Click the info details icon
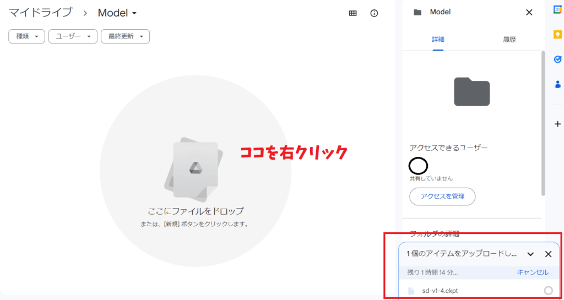 [x=375, y=13]
